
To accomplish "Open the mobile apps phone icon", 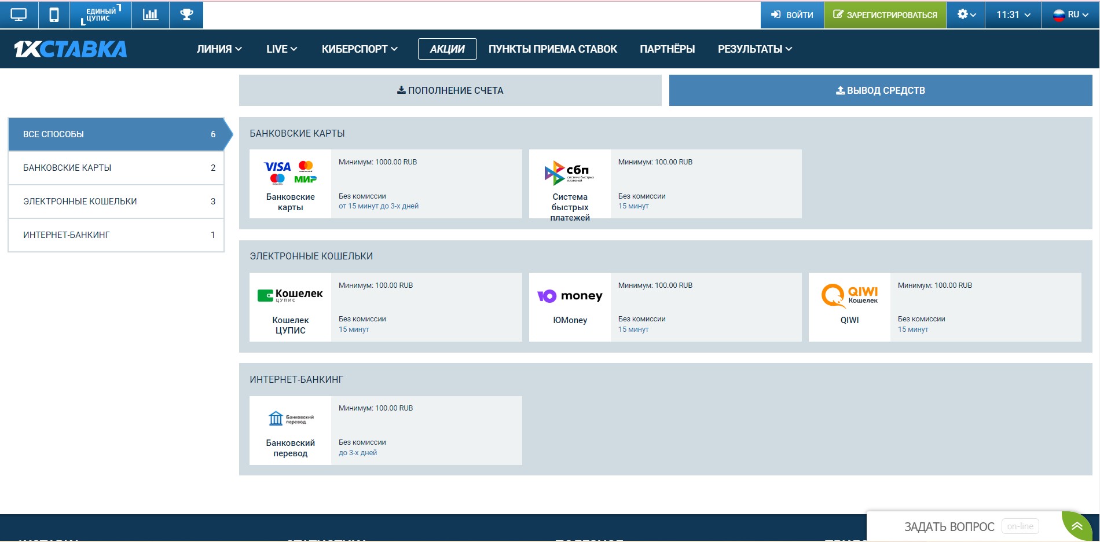I will click(54, 15).
